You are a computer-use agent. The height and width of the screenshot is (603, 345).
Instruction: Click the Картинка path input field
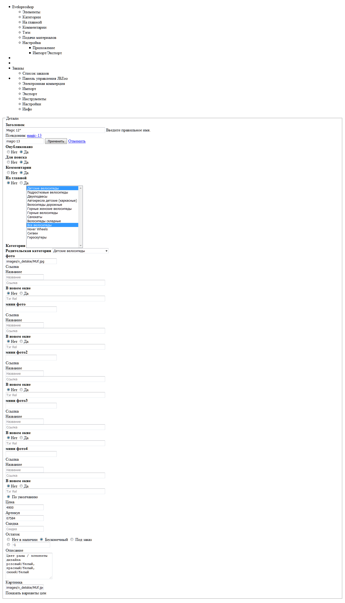[25, 587]
